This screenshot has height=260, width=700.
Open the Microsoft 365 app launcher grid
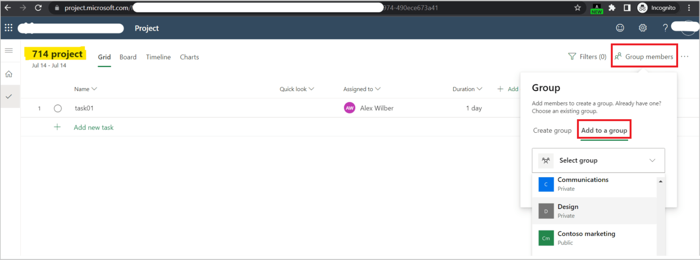click(x=8, y=28)
